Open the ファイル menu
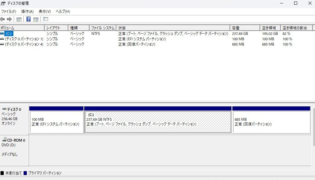This screenshot has height=180, width=315. point(9,11)
